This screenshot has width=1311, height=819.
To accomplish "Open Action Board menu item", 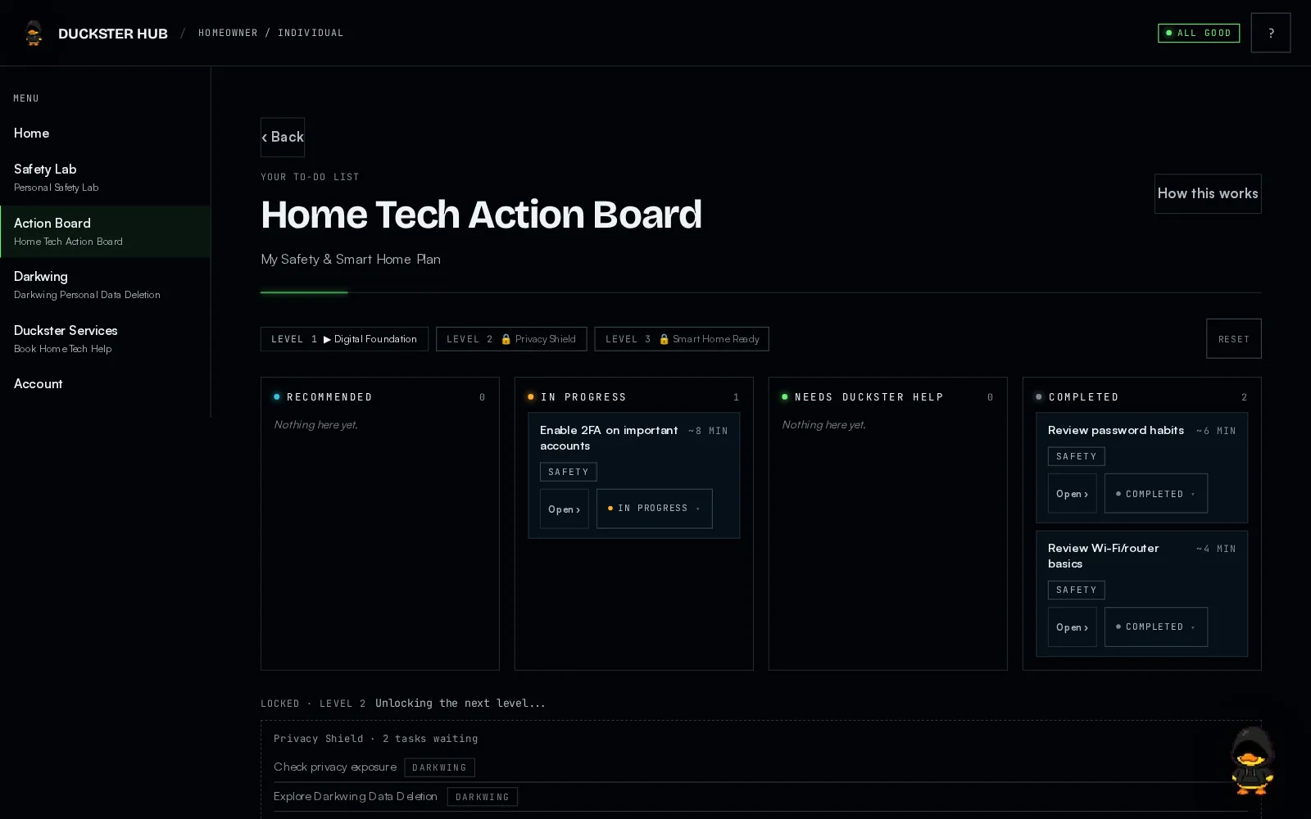I will [x=105, y=231].
